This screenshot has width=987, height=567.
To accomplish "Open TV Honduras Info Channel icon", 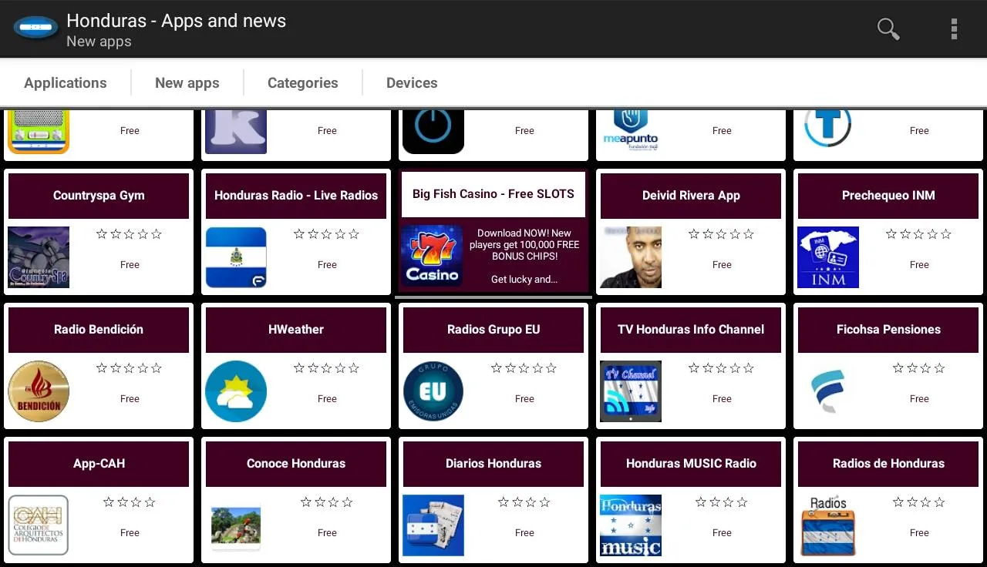I will (631, 391).
